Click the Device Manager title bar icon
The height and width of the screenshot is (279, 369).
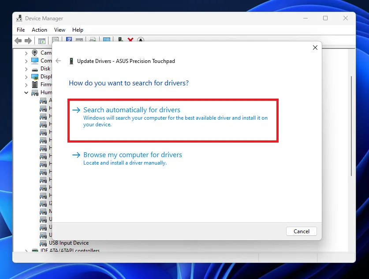point(19,18)
